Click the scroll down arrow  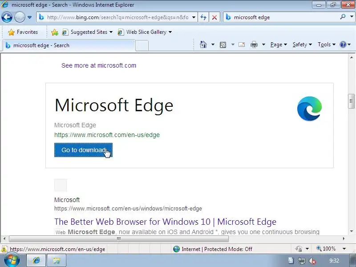tap(351, 231)
